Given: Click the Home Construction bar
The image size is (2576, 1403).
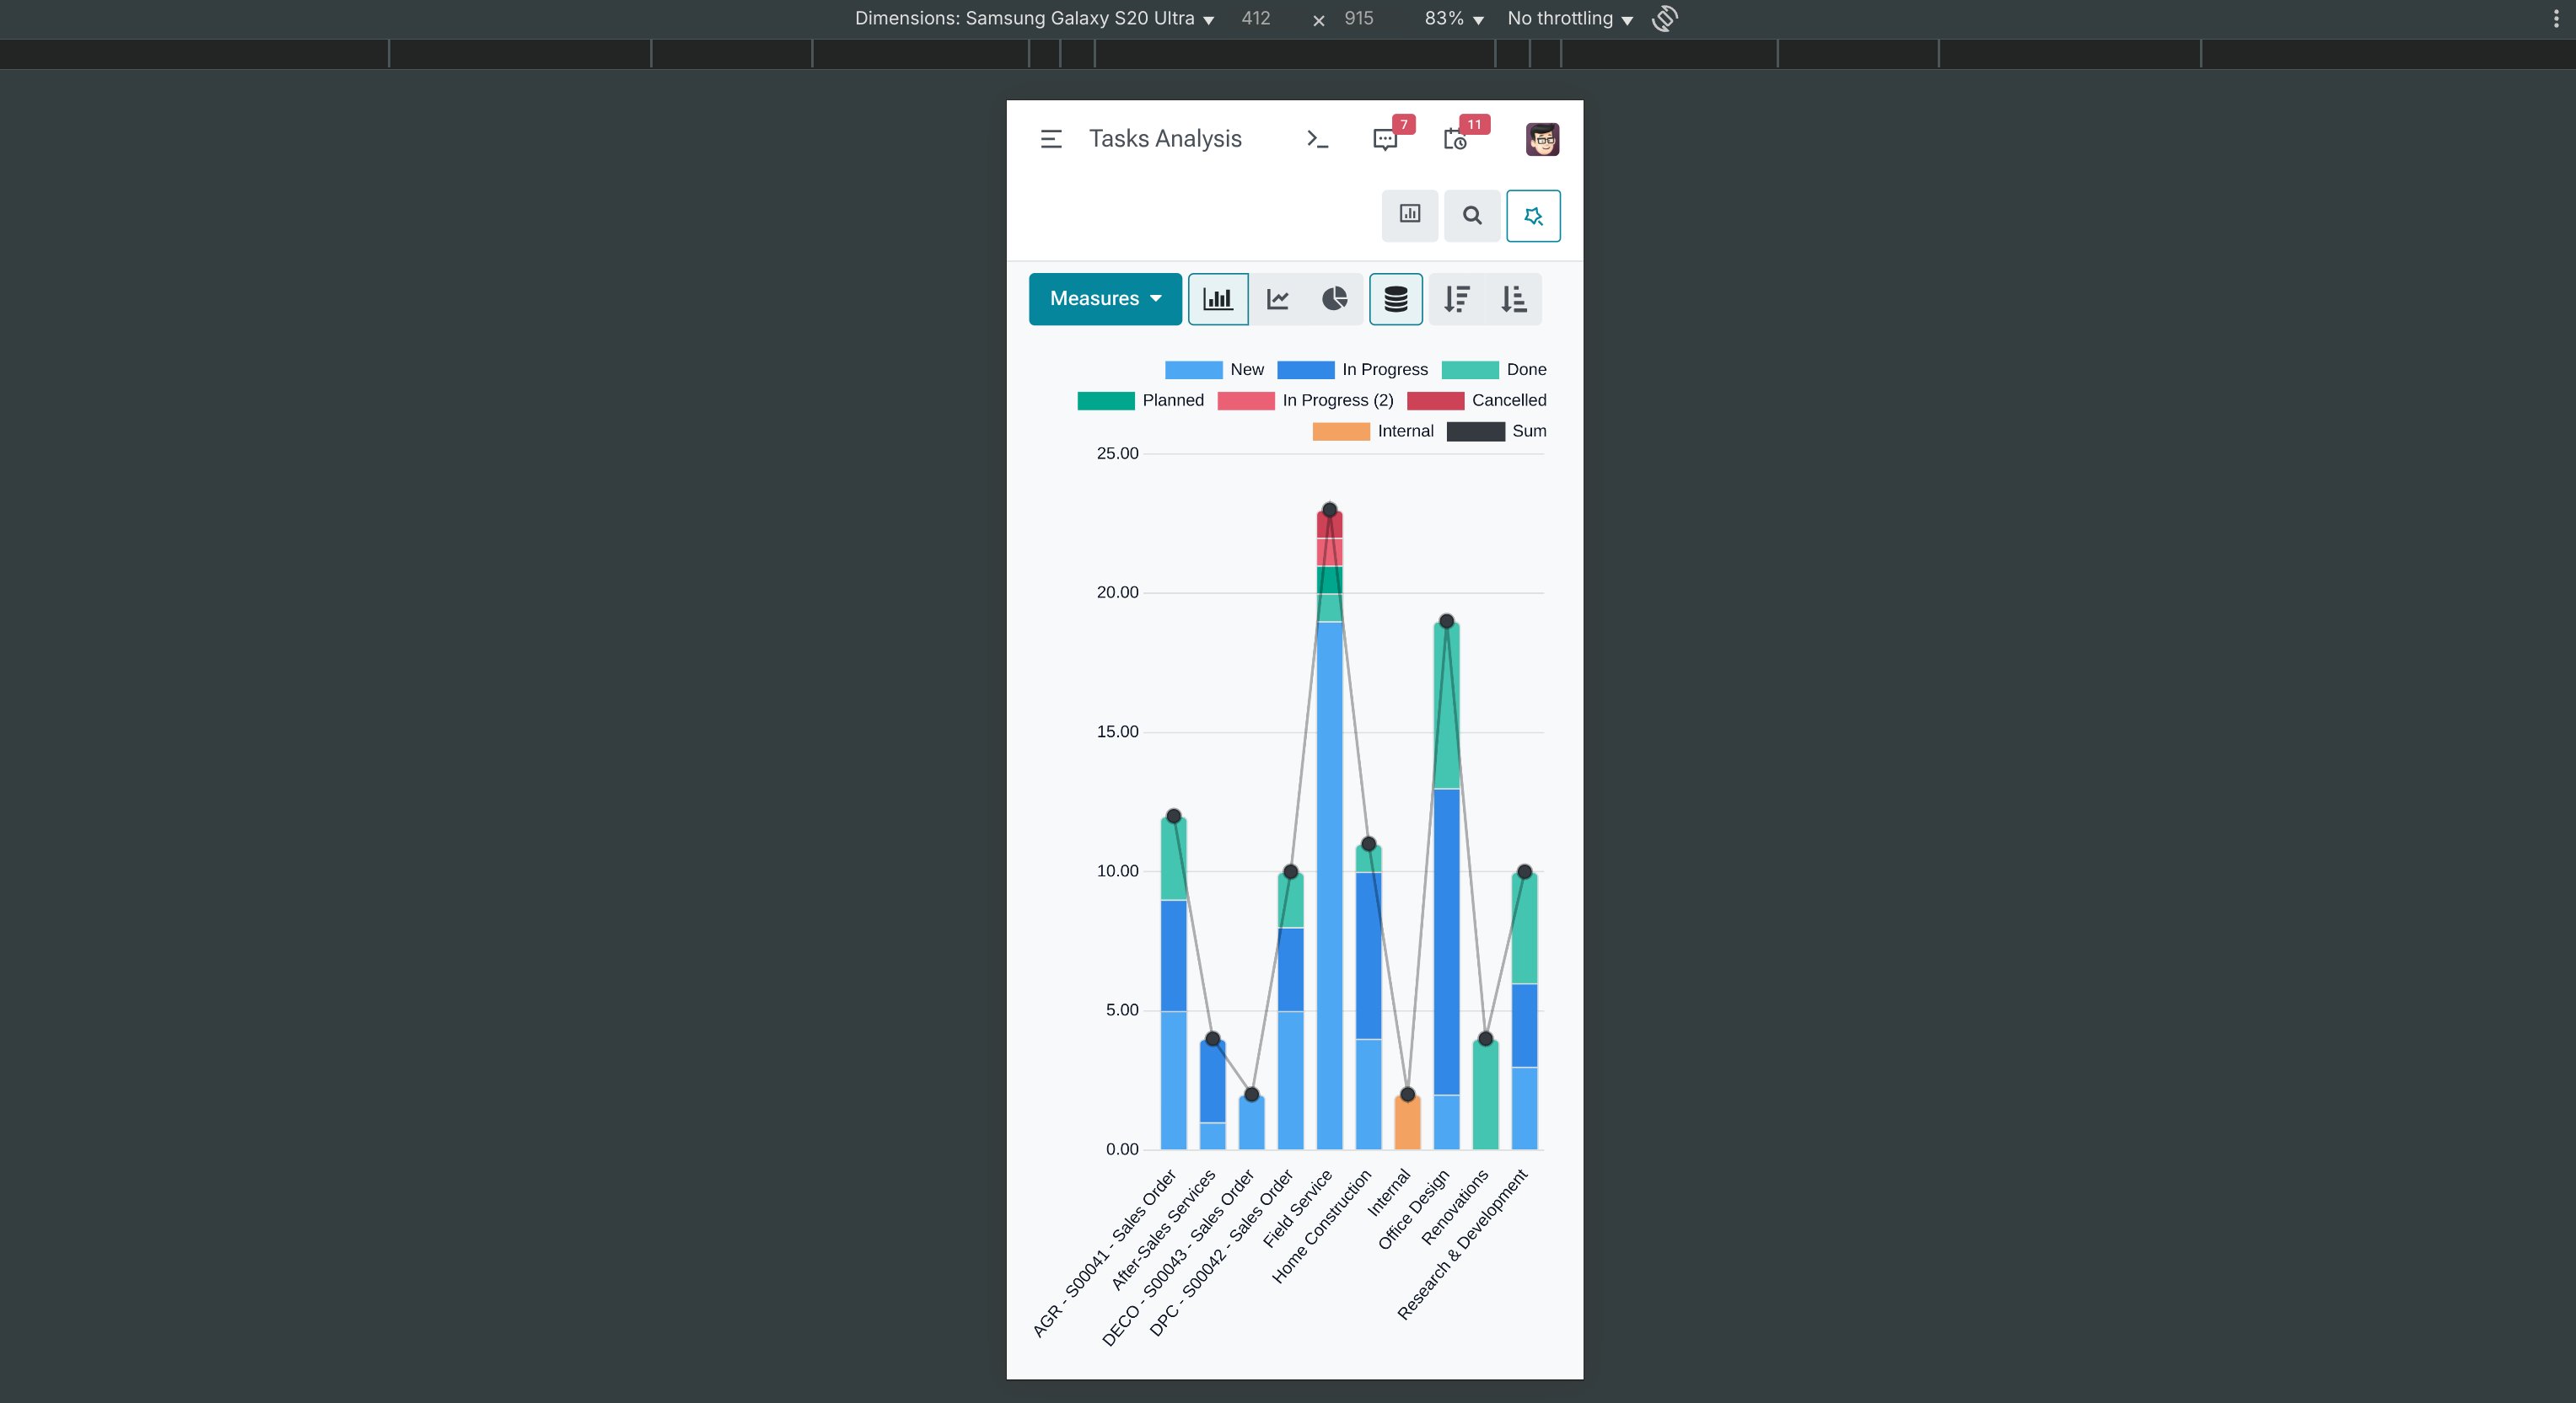Looking at the screenshot, I should point(1368,999).
